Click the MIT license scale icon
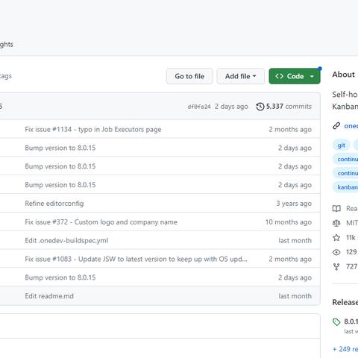The width and height of the screenshot is (358, 358). pyautogui.click(x=336, y=223)
